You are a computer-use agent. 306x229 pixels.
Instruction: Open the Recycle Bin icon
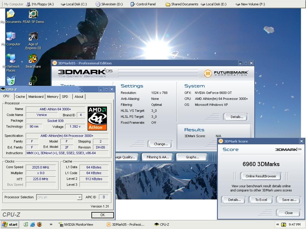tap(11, 81)
